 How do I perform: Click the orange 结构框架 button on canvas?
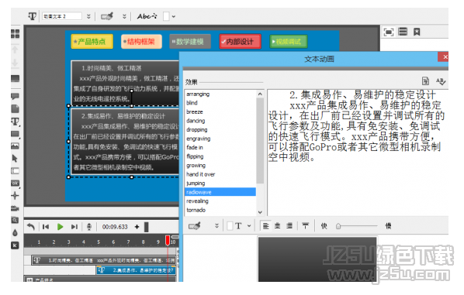point(141,42)
